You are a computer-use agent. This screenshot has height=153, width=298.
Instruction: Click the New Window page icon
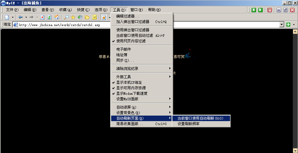pyautogui.click(x=7, y=17)
